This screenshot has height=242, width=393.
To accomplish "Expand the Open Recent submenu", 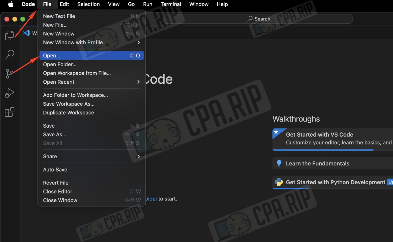I will click(91, 82).
